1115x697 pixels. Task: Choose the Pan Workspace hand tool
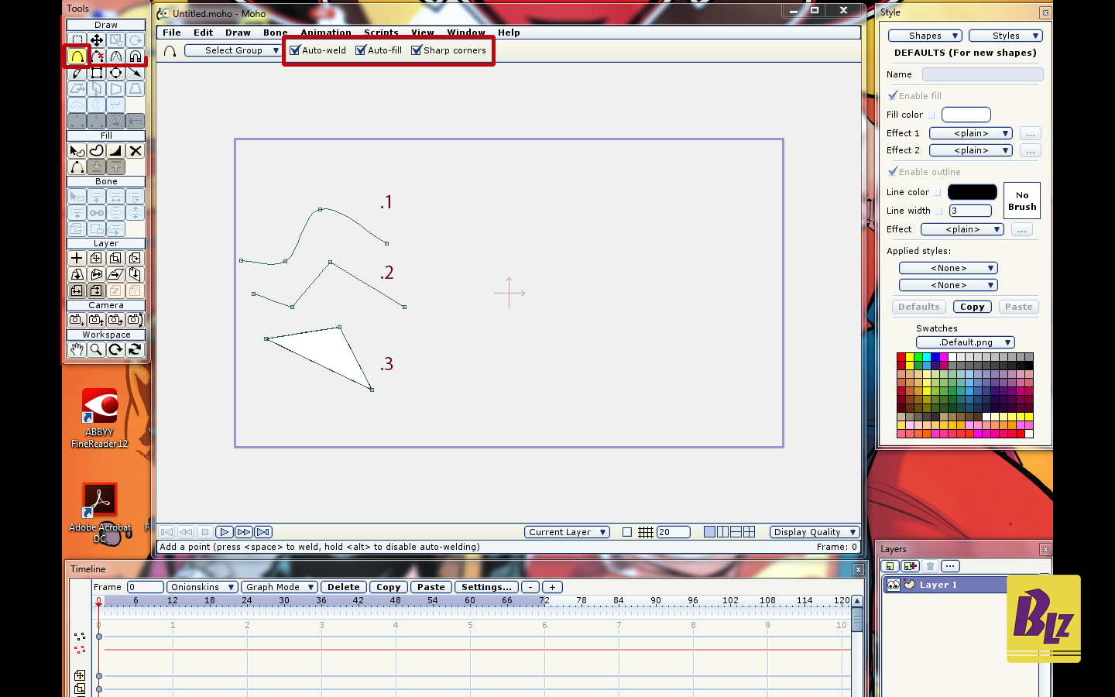click(x=77, y=349)
